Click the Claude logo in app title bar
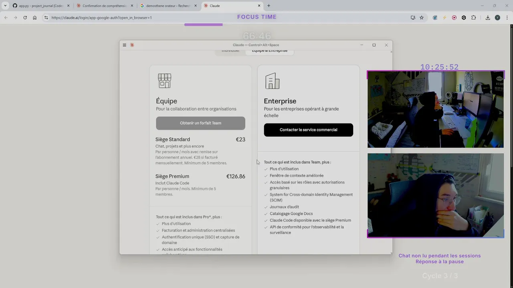 [132, 45]
